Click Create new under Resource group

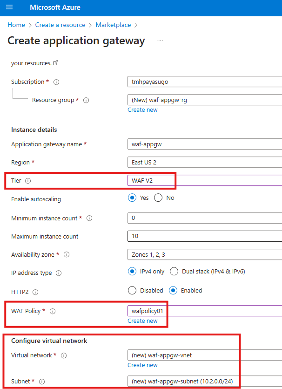(142, 110)
